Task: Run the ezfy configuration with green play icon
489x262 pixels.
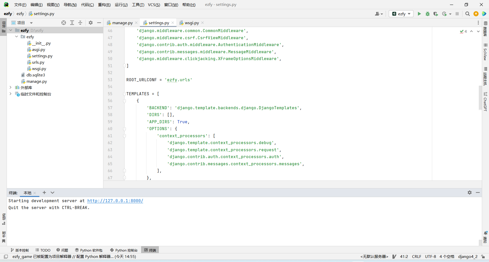Action: pos(419,14)
